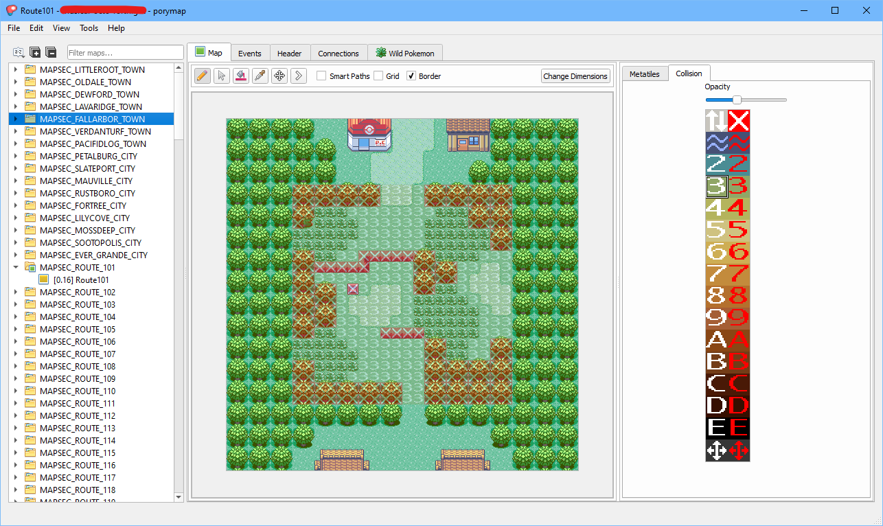Select red impassable X collision tile
This screenshot has width=883, height=526.
pyautogui.click(x=739, y=121)
